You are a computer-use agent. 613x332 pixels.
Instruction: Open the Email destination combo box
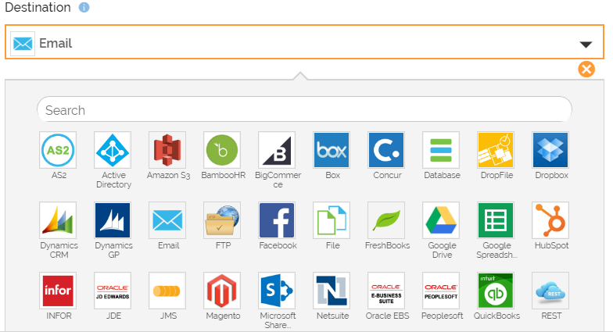pos(305,44)
